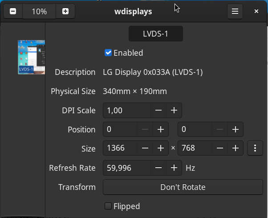Open the hamburger menu in header
The height and width of the screenshot is (218, 268).
click(235, 12)
